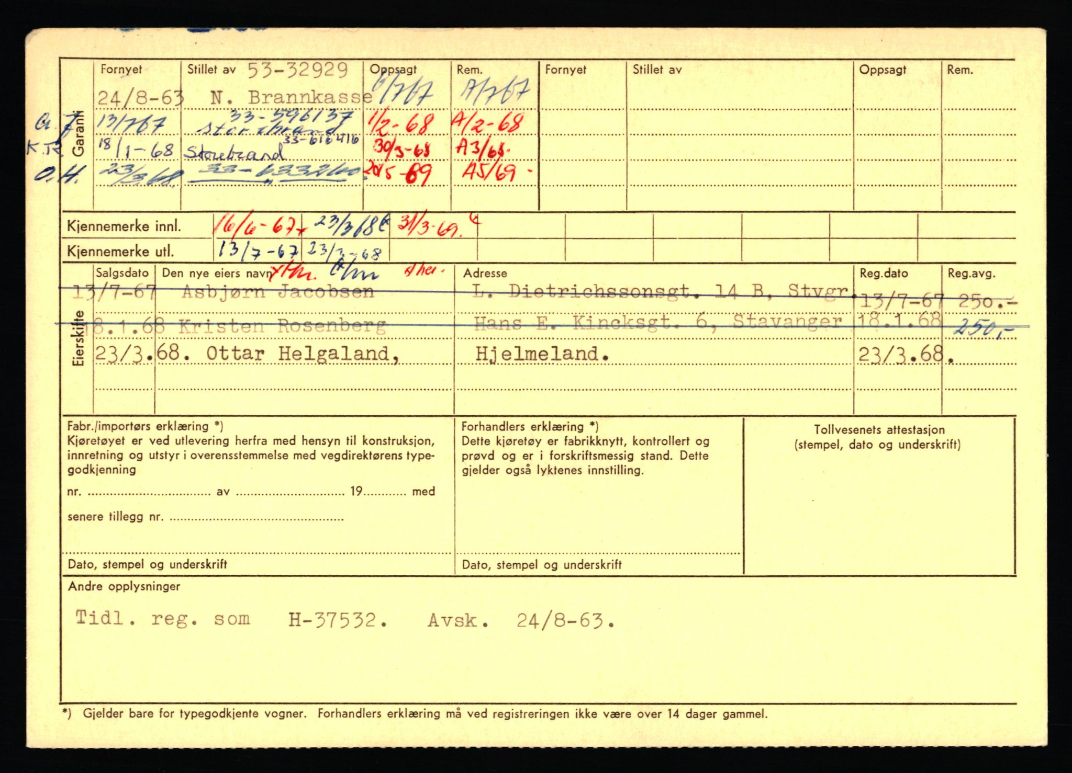This screenshot has height=773, width=1072.
Task: Click the footnote about typegodkjente vogner
Action: (x=415, y=713)
